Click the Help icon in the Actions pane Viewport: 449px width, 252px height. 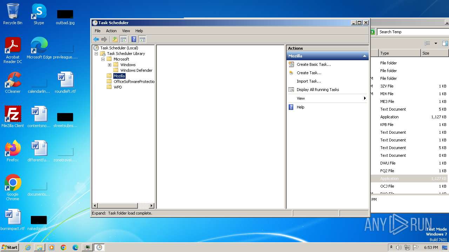pyautogui.click(x=291, y=107)
